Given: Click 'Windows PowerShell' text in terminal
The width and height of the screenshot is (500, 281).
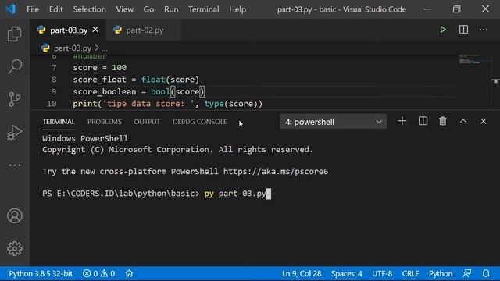Looking at the screenshot, I should (85, 139).
